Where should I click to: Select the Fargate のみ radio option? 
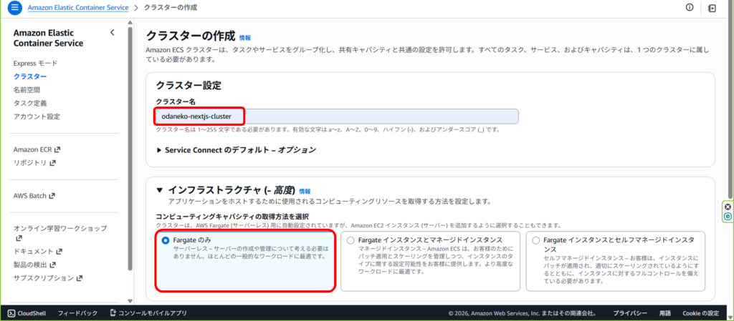pos(166,240)
